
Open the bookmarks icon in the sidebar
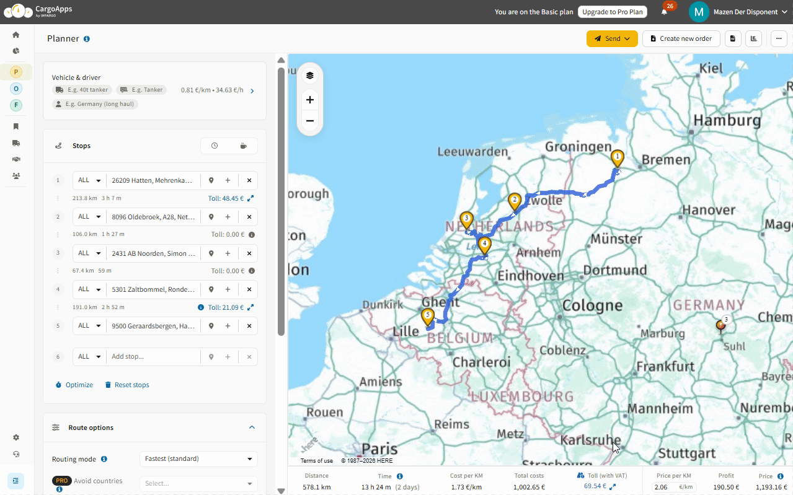[x=16, y=126]
